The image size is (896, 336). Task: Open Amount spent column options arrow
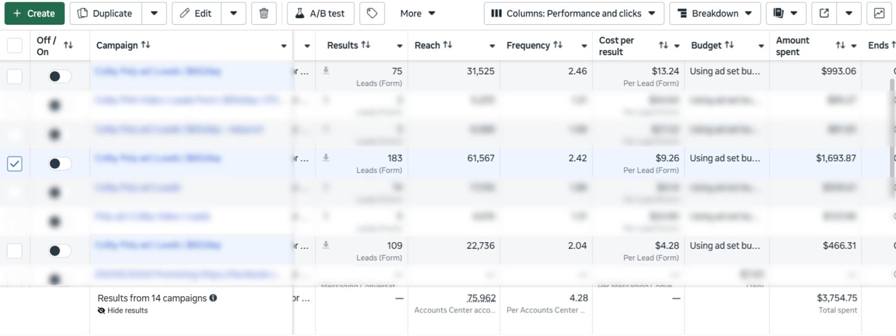click(854, 46)
